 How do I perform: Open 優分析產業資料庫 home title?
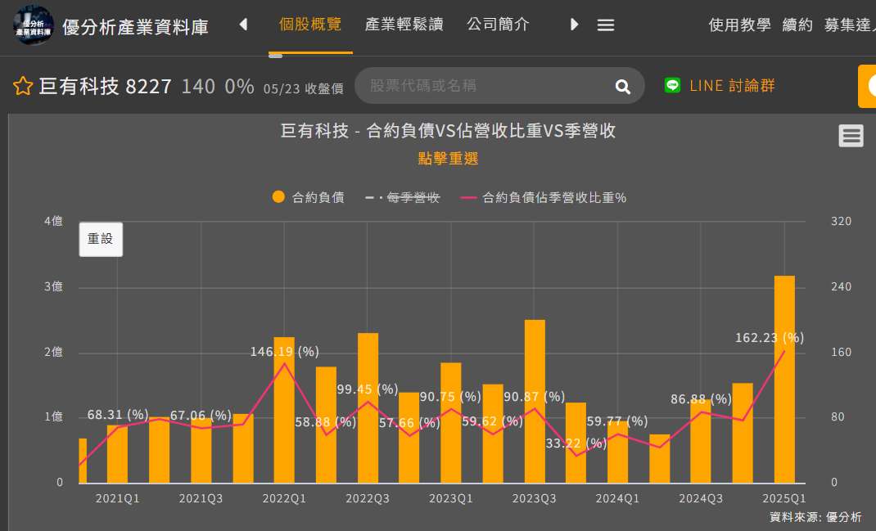pos(135,26)
